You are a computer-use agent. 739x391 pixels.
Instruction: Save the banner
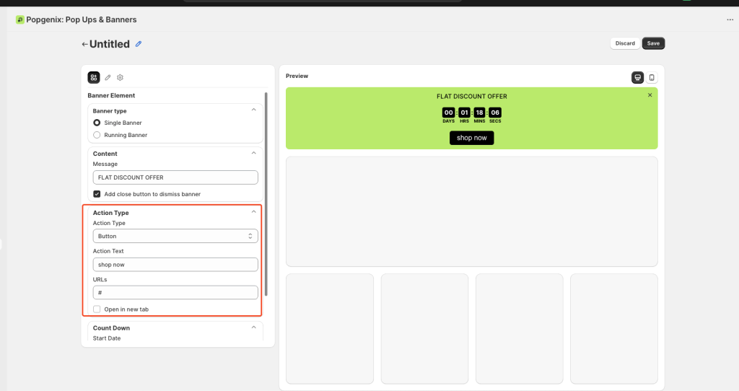653,43
